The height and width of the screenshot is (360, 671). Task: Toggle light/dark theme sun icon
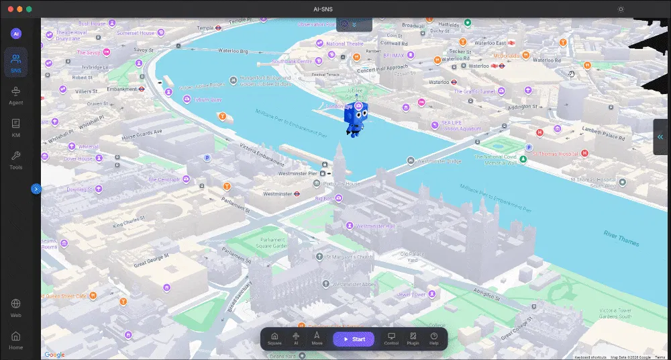click(621, 9)
